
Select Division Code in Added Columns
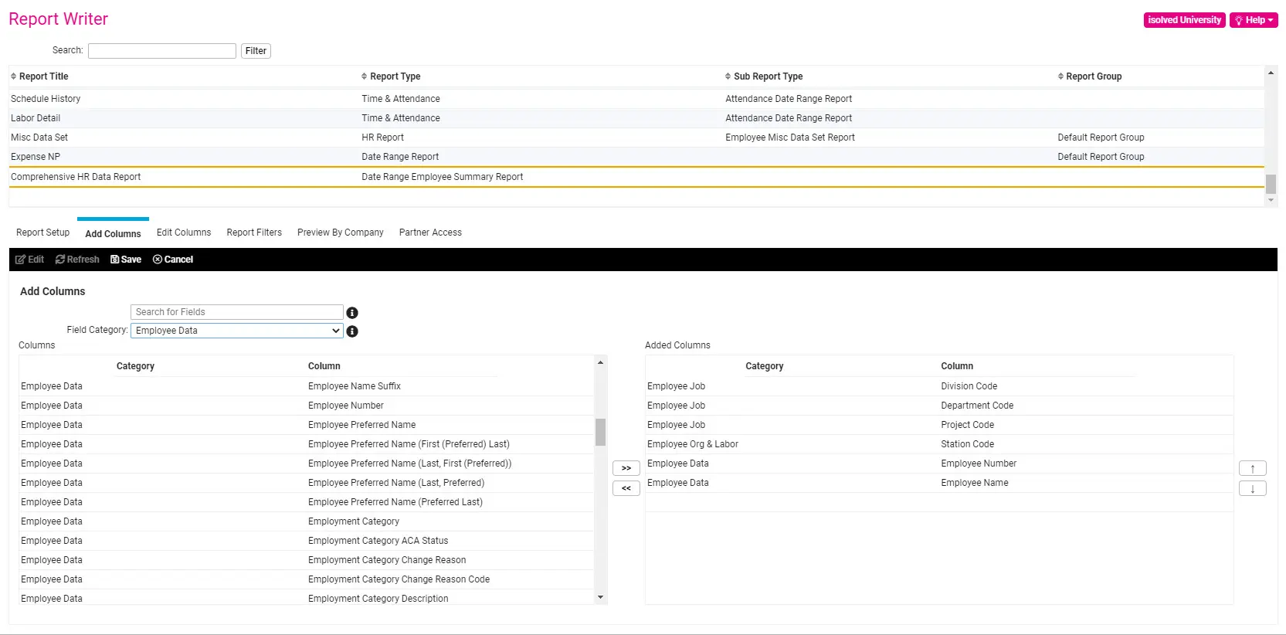point(939,386)
